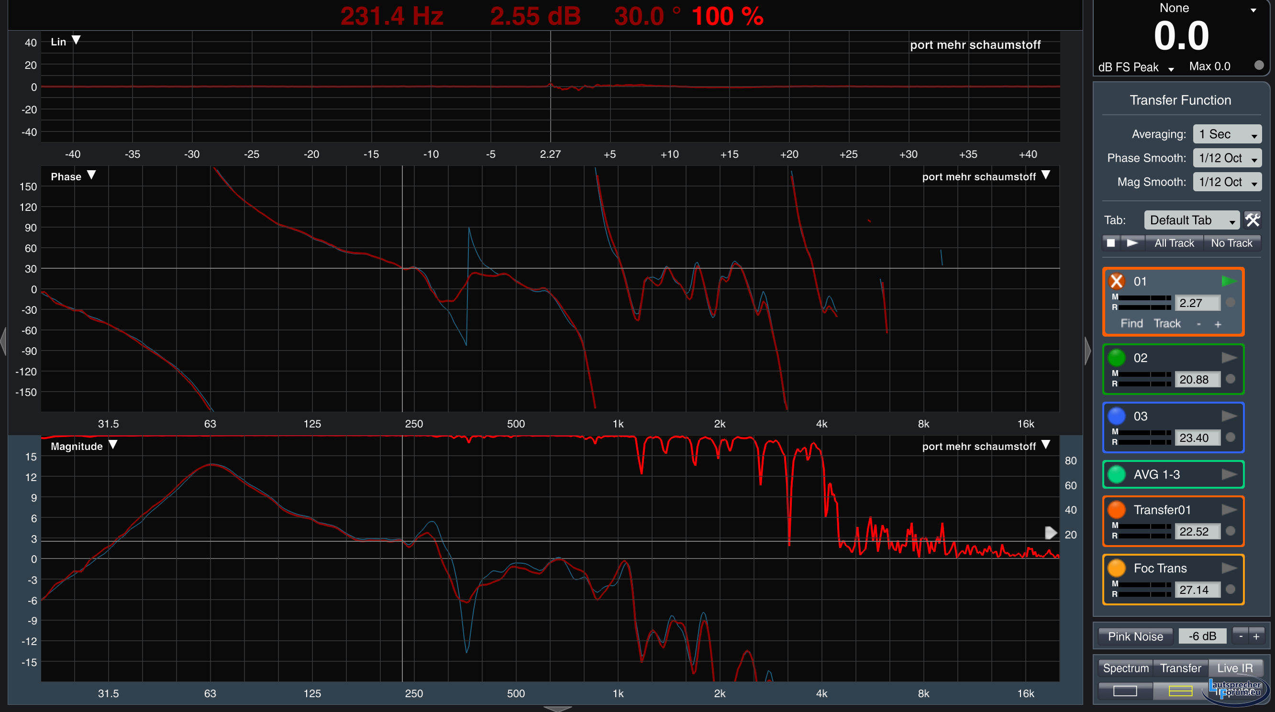Viewport: 1275px width, 712px height.
Task: Expand the Default Tab dropdown
Action: click(x=1191, y=220)
